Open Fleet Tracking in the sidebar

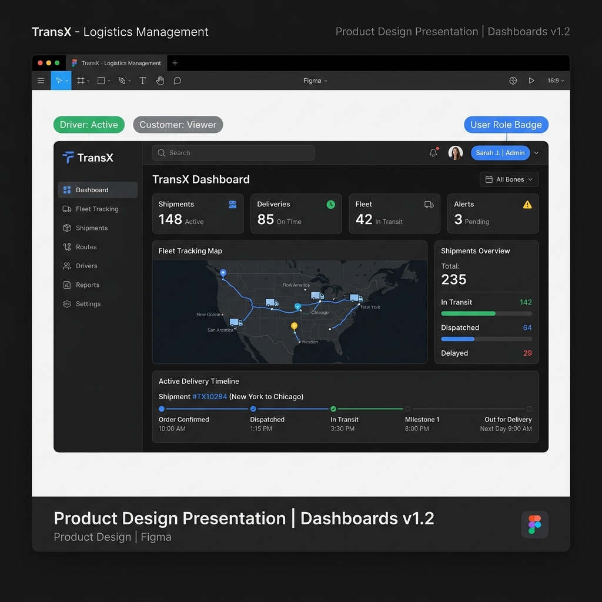(x=98, y=209)
